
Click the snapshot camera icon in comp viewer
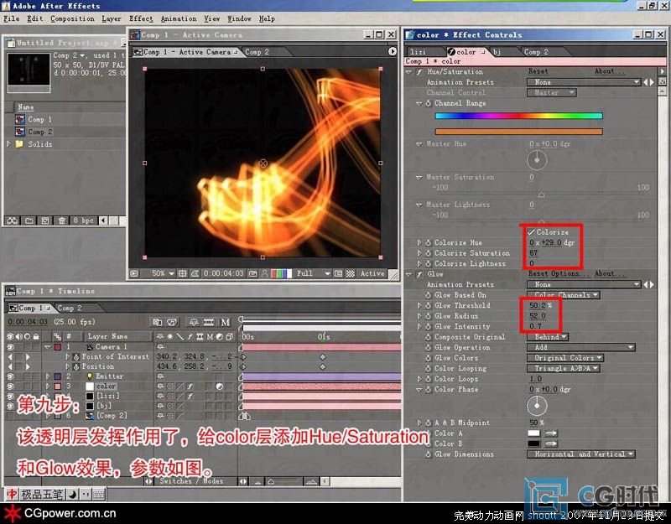click(x=253, y=273)
